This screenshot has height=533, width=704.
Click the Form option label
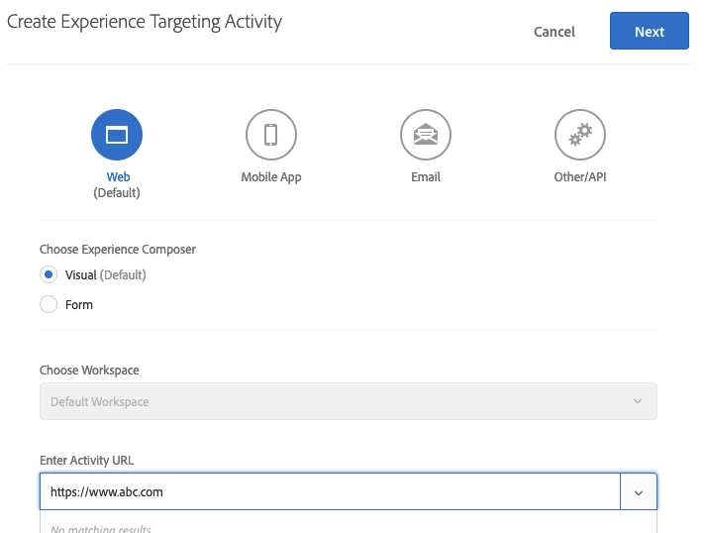[79, 305]
